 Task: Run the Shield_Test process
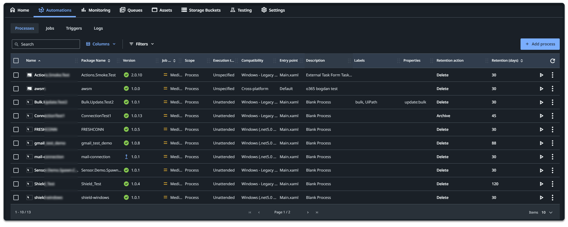[541, 184]
